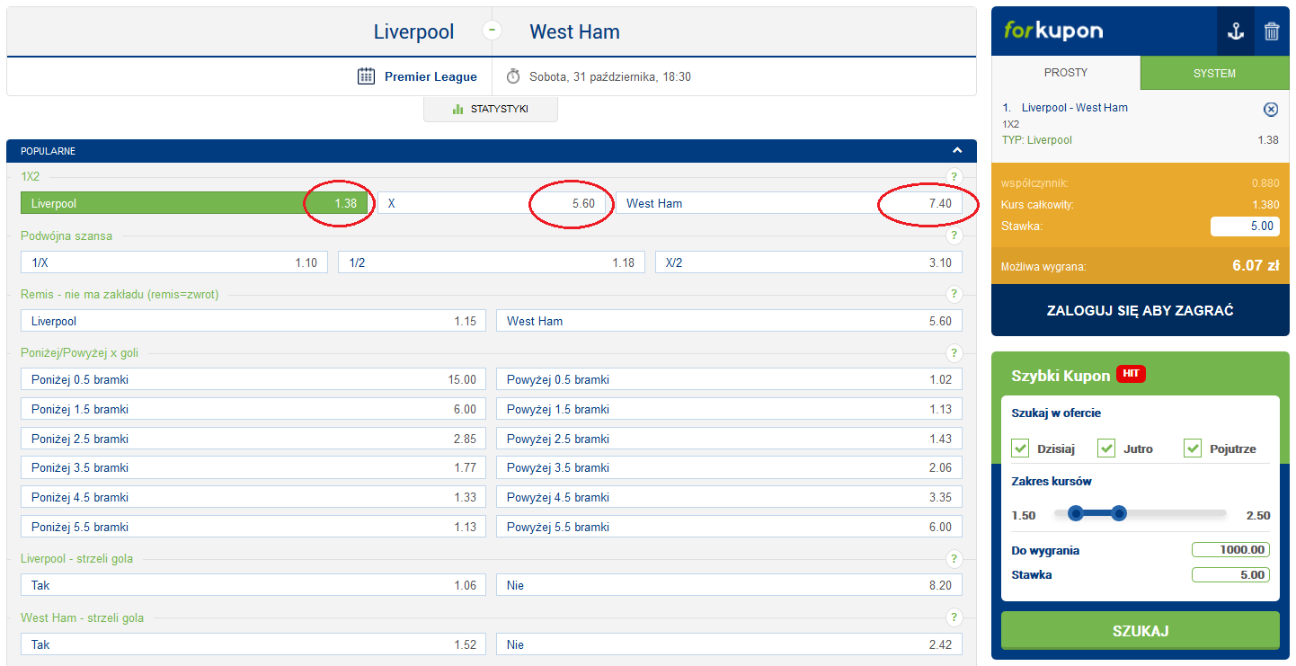Select Powyżej 2.5 bramki at 1.43
Screen dimensions: 1296x666
(x=729, y=439)
